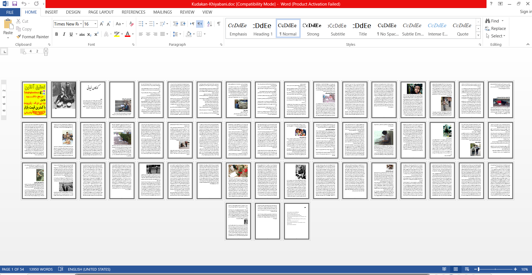Click the Save icon in quick access toolbar
The height and width of the screenshot is (275, 532).
15,4
